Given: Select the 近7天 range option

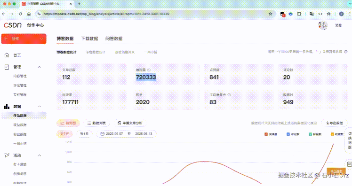Looking at the screenshot, I should pyautogui.click(x=64, y=134).
